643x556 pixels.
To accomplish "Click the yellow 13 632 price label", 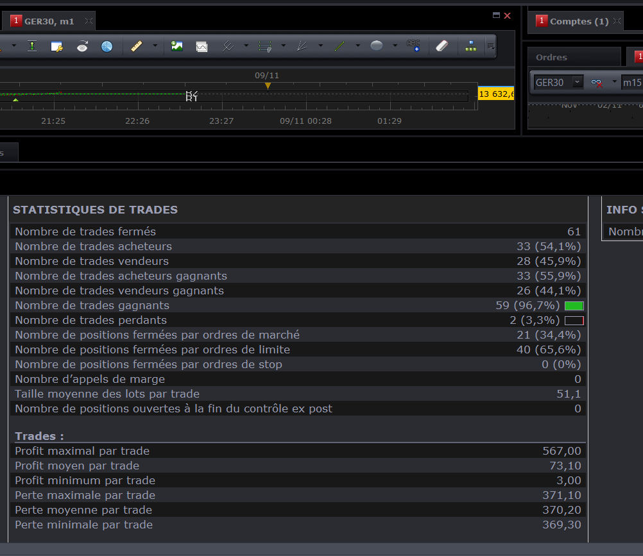I will pos(496,94).
